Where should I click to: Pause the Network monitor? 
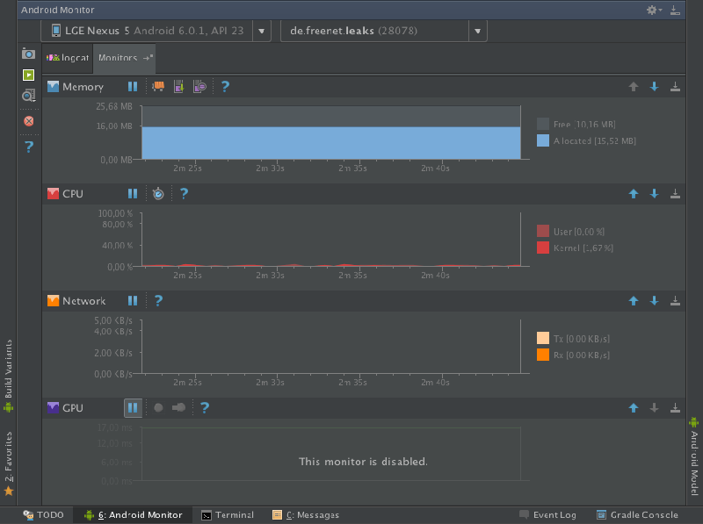click(133, 300)
